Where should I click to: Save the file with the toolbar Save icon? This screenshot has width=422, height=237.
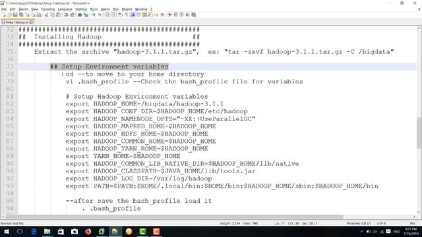[15, 14]
